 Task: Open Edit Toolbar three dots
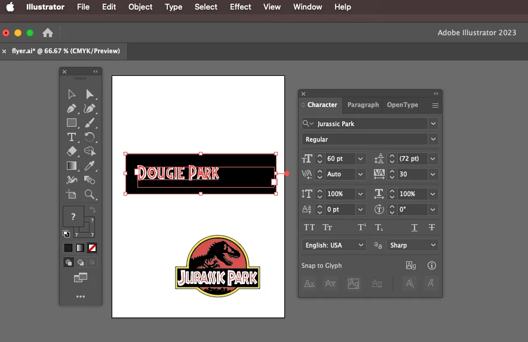(x=81, y=297)
